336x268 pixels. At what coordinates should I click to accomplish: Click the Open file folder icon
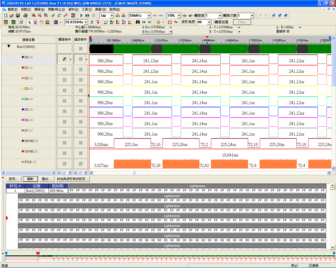12,16
